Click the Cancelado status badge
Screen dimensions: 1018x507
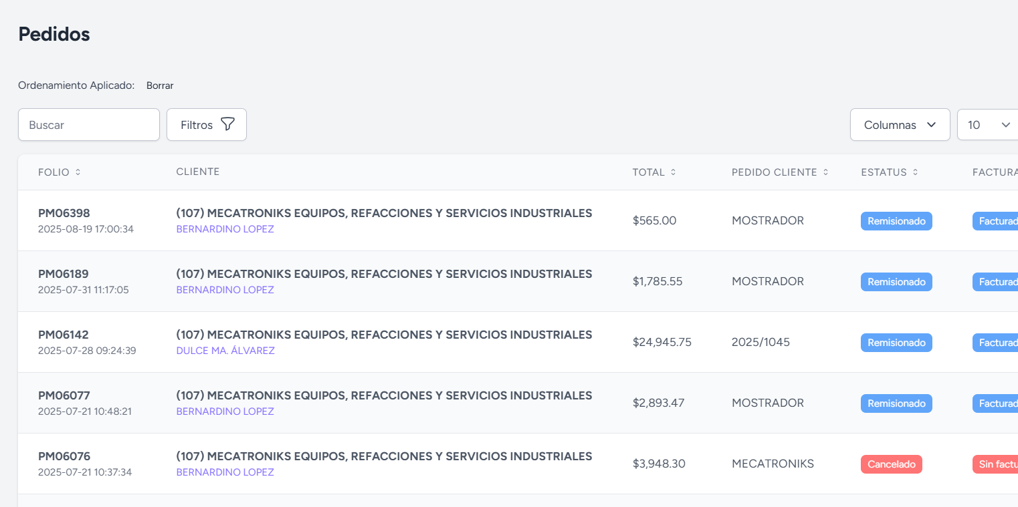coord(892,464)
